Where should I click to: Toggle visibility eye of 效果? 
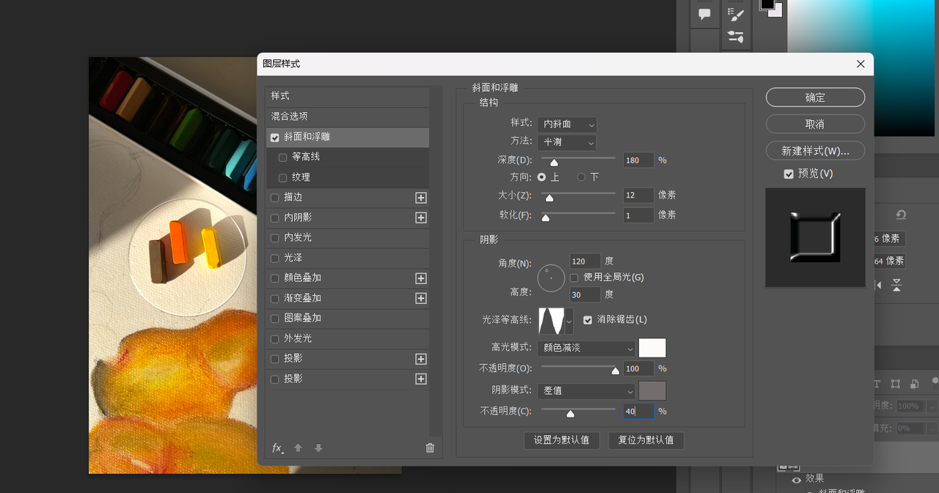click(796, 479)
